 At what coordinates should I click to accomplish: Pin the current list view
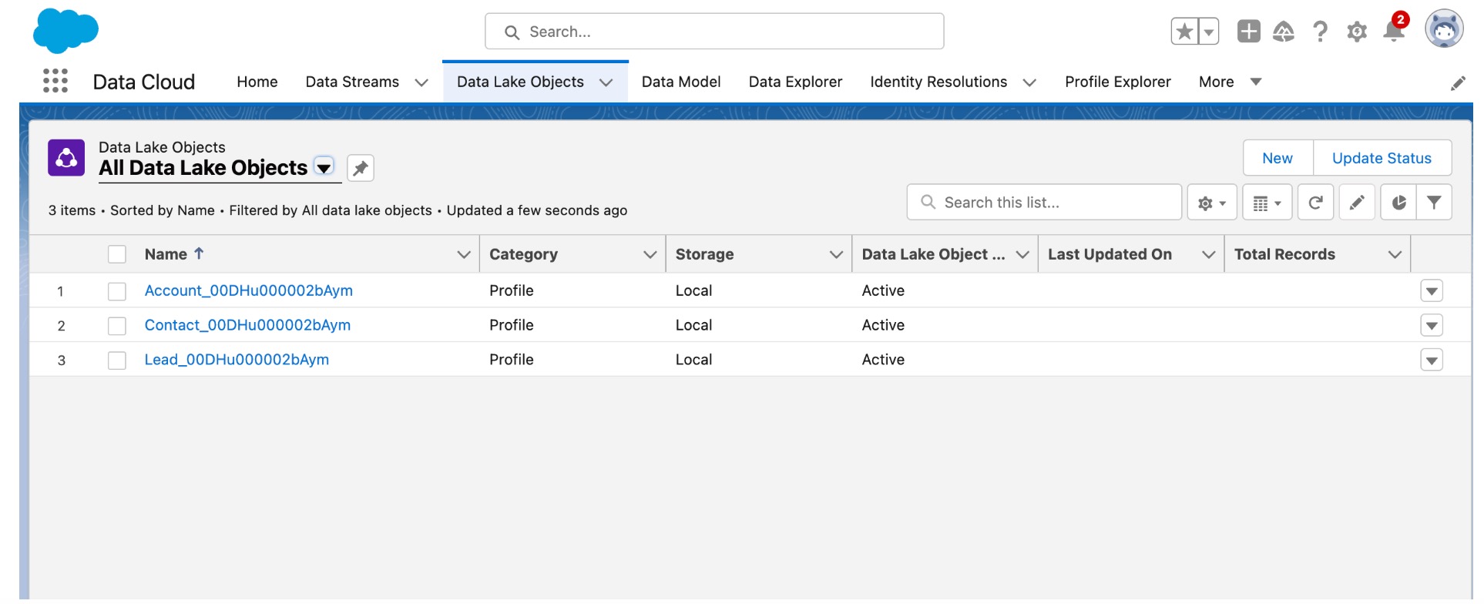(361, 168)
